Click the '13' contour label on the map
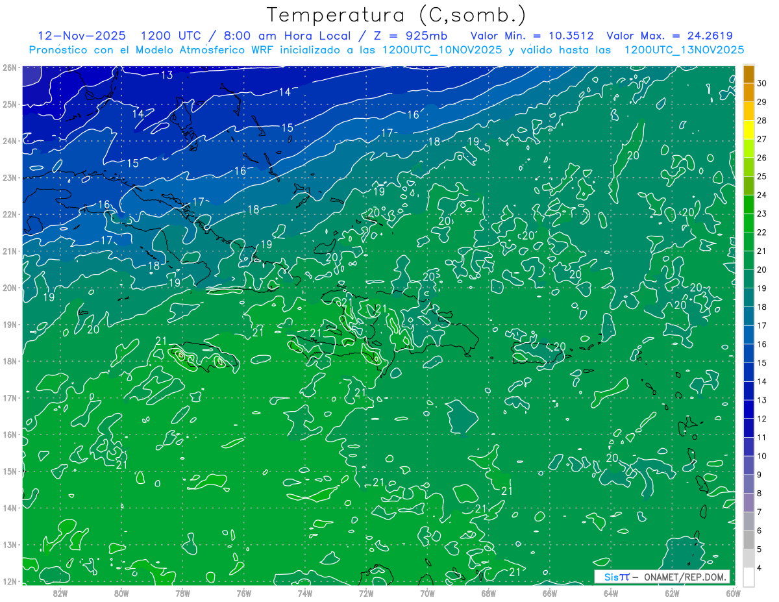The image size is (779, 602). 167,75
